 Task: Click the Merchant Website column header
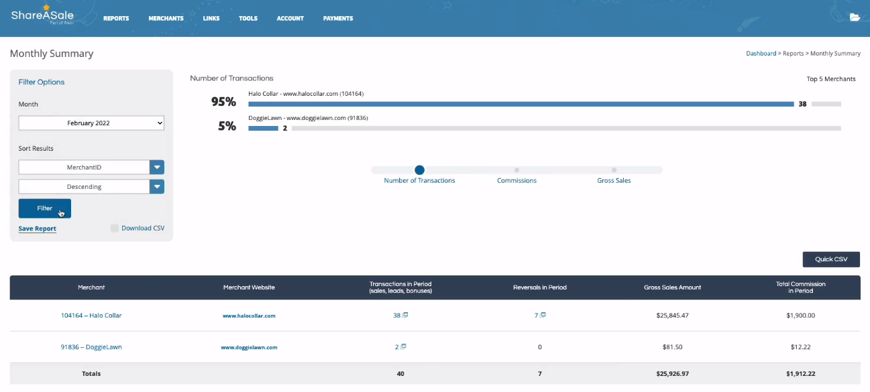249,287
